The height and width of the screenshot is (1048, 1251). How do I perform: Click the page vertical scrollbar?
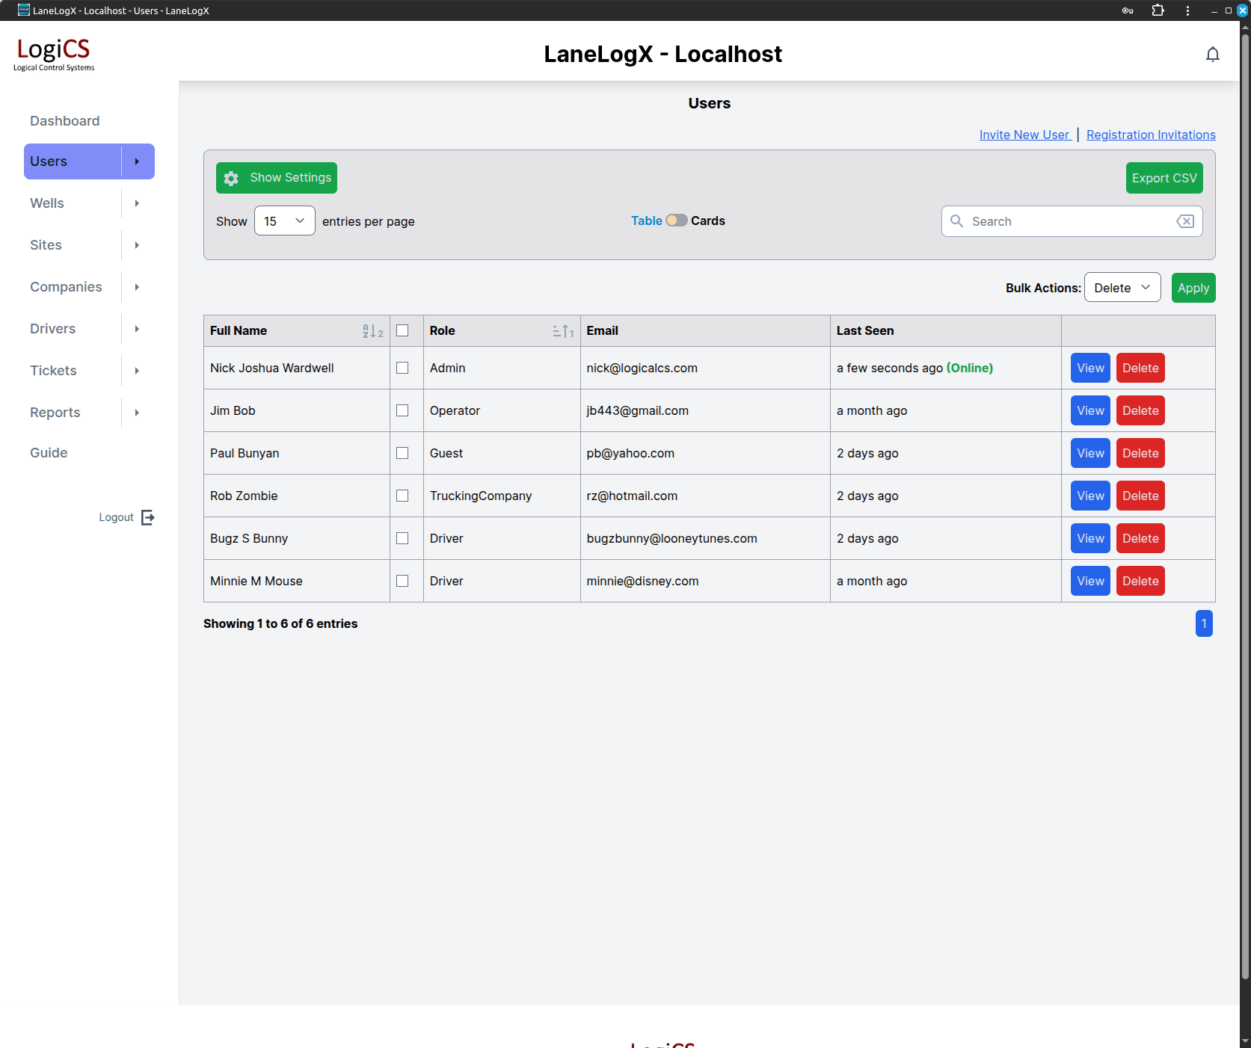point(1245,523)
